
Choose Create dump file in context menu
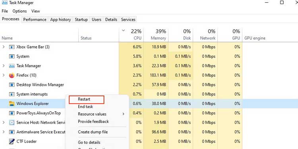click(93, 132)
